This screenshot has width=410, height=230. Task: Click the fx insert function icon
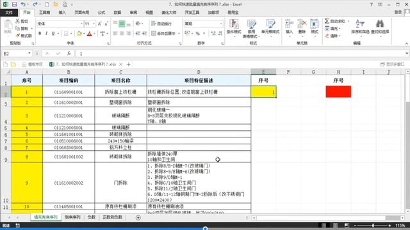point(69,54)
